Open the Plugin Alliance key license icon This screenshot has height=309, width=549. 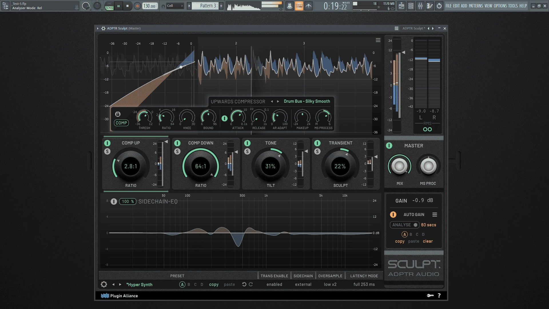pyautogui.click(x=430, y=296)
